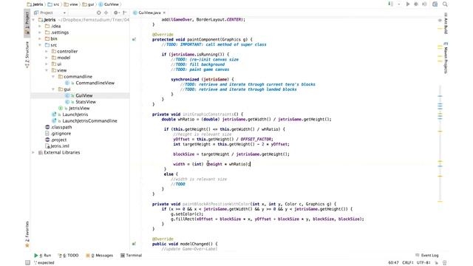Open the Terminal tool window button
The image size is (473, 266).
[x=132, y=256]
